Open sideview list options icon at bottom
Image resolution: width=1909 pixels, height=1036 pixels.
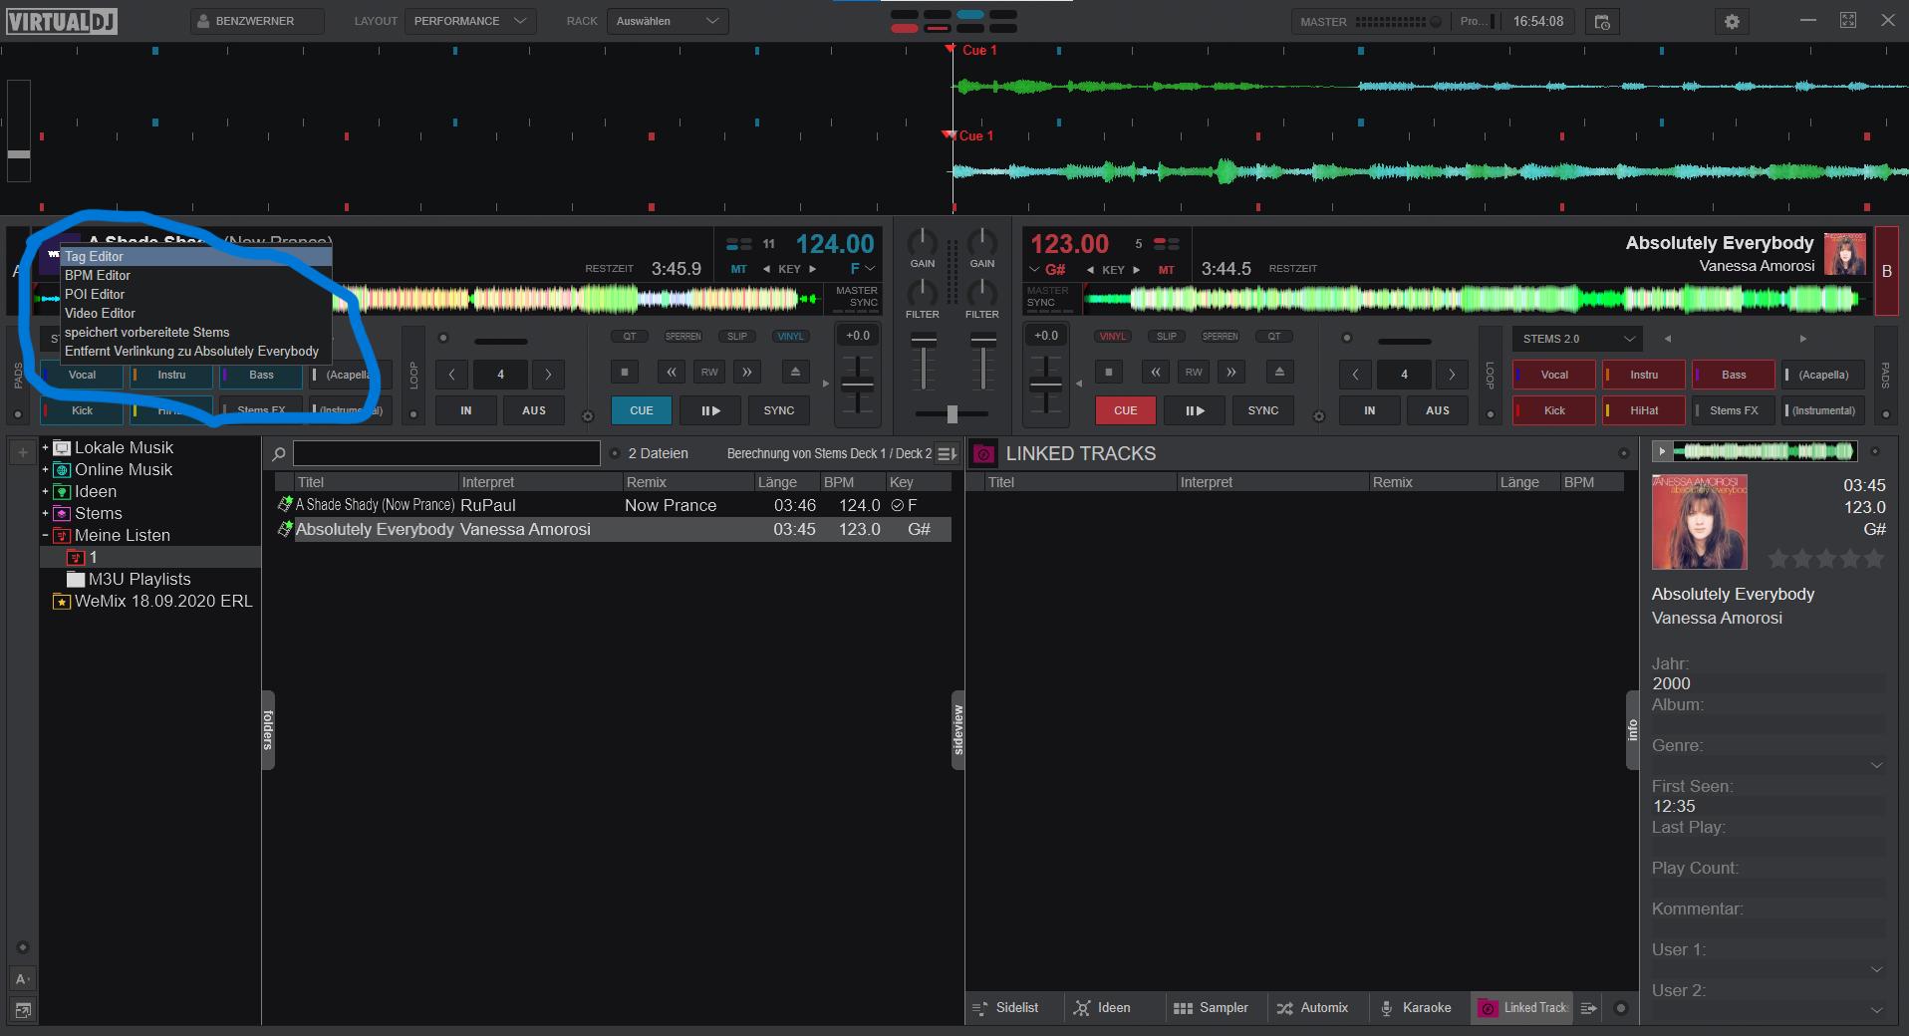(1589, 1008)
